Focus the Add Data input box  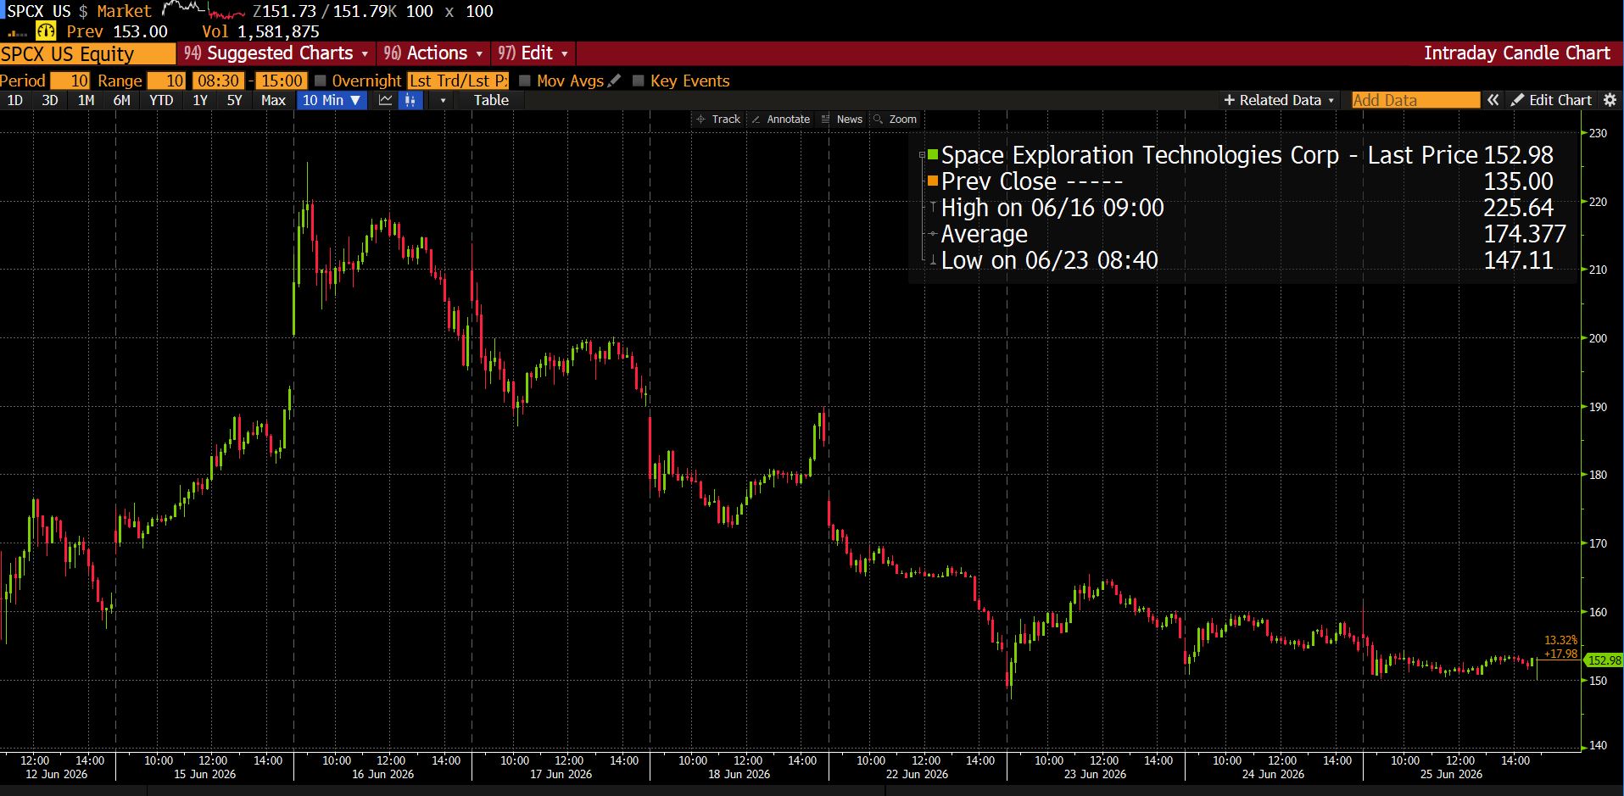coord(1415,100)
